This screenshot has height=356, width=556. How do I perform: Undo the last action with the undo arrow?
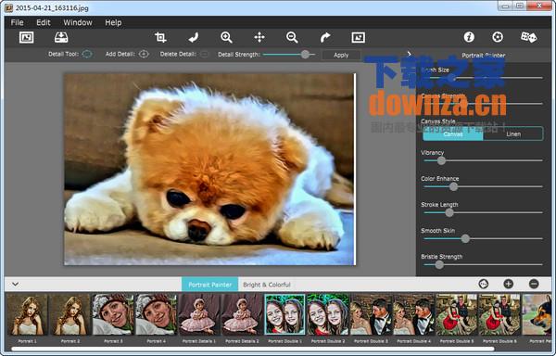194,37
